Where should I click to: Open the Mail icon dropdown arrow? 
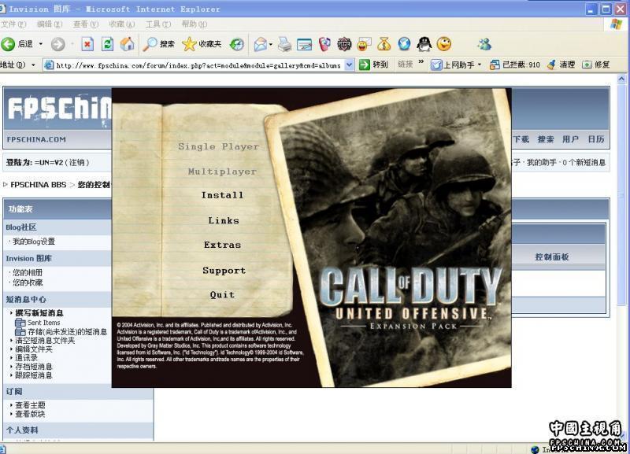coord(271,44)
